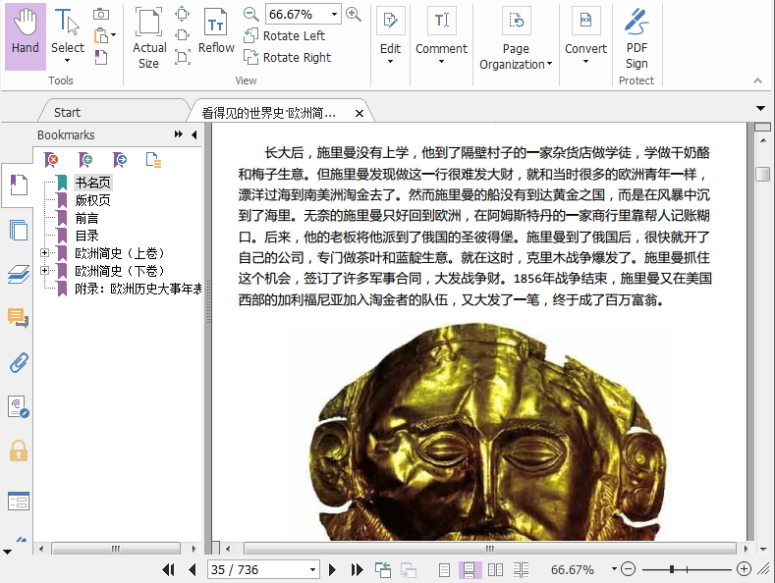Open the zoom percentage dropdown in ribbon

335,14
